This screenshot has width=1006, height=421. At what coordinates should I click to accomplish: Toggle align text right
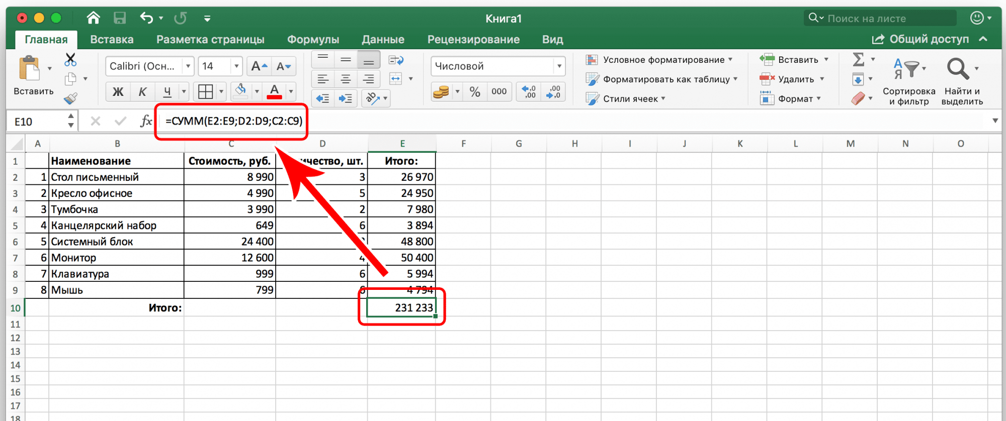(x=369, y=79)
